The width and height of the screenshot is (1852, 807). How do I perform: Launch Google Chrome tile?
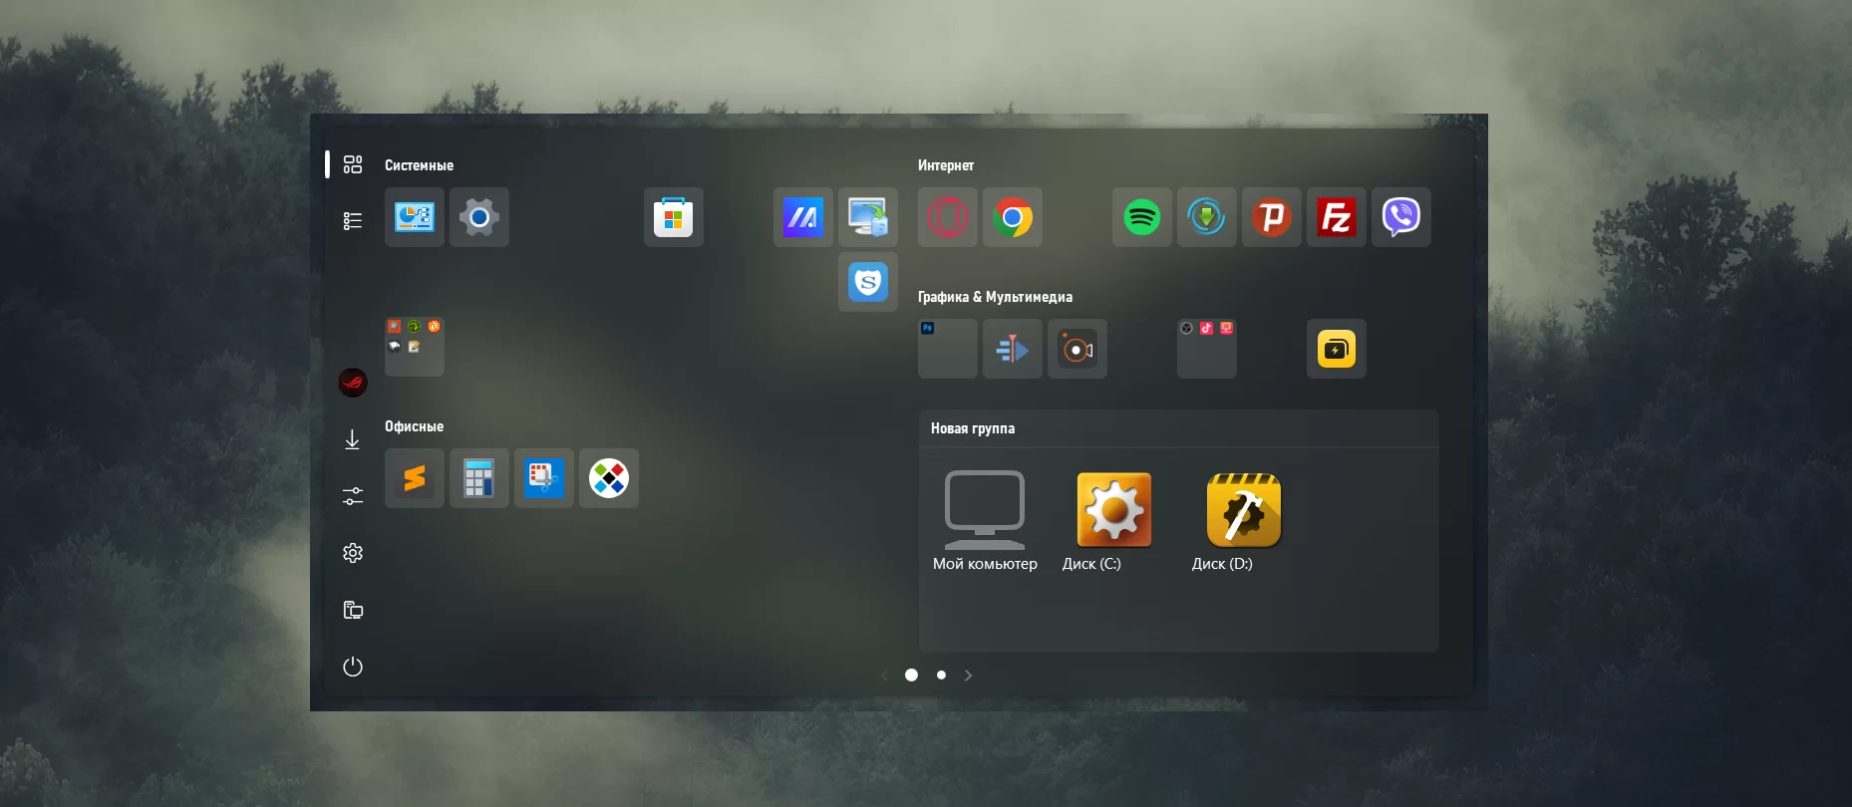pyautogui.click(x=1013, y=217)
